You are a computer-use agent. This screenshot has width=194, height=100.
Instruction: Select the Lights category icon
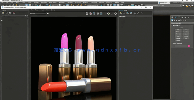177,20
